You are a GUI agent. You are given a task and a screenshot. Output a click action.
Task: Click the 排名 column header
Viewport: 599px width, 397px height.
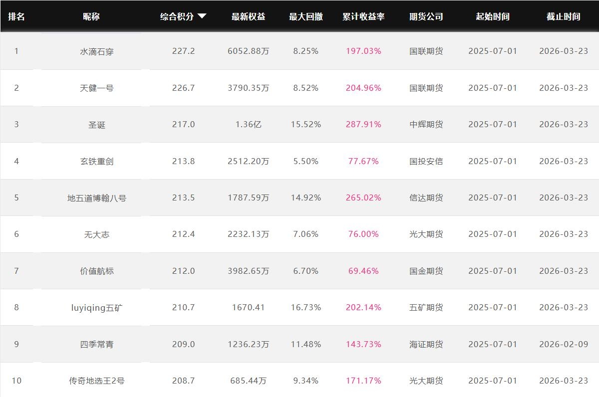click(x=16, y=16)
